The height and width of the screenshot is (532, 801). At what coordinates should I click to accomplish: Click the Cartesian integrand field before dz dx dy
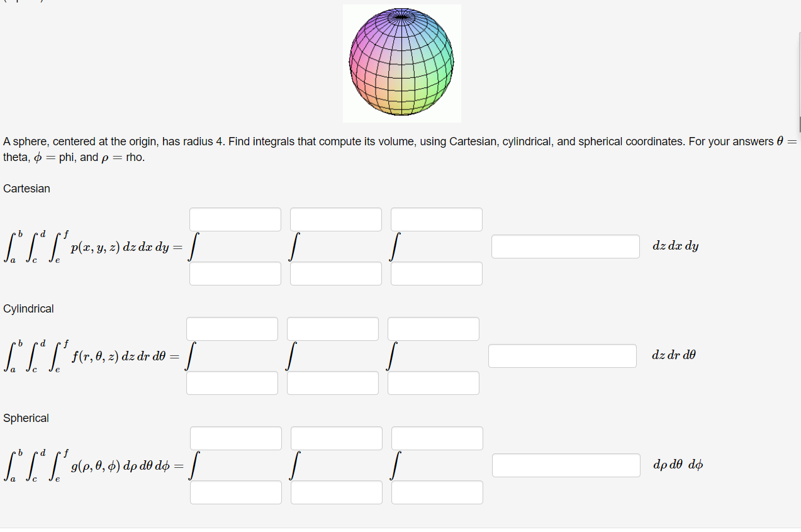(564, 246)
